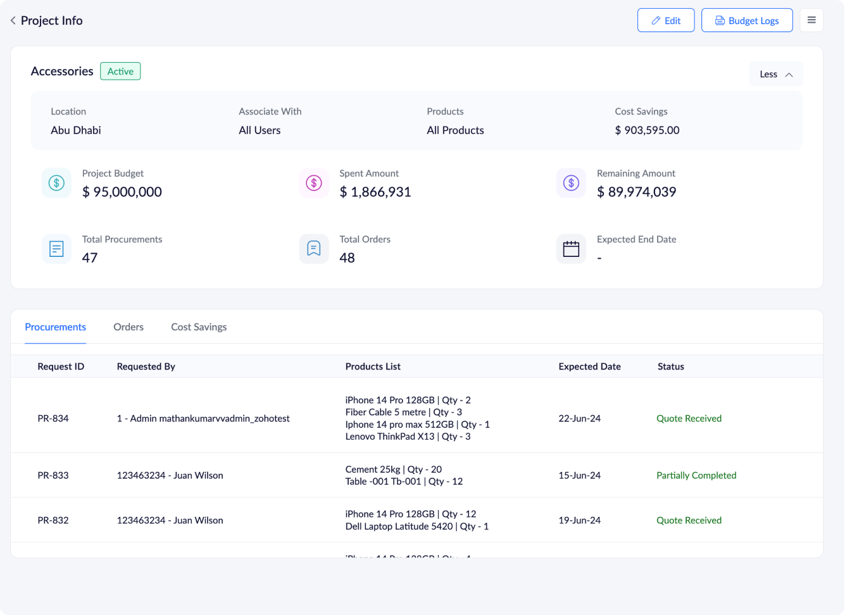Click the Remaining Amount dollar icon
This screenshot has width=845, height=615.
[x=571, y=183]
